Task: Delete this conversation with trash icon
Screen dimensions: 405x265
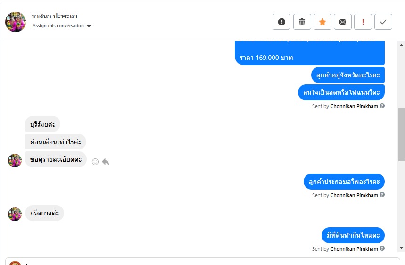Action: click(x=302, y=22)
